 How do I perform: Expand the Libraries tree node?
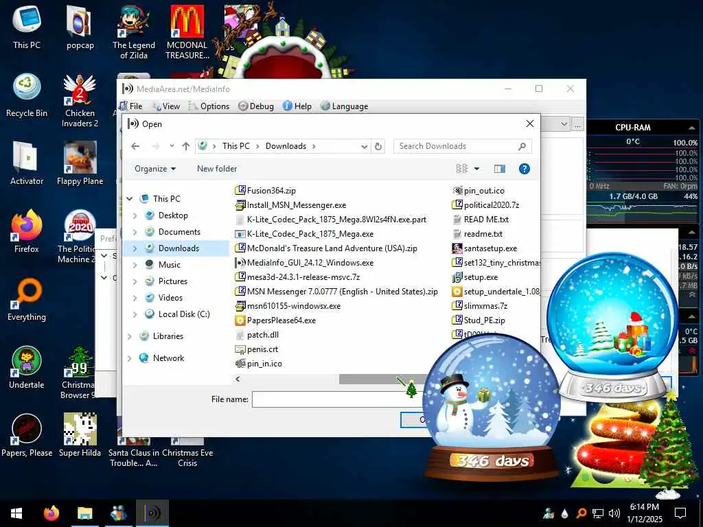[130, 336]
